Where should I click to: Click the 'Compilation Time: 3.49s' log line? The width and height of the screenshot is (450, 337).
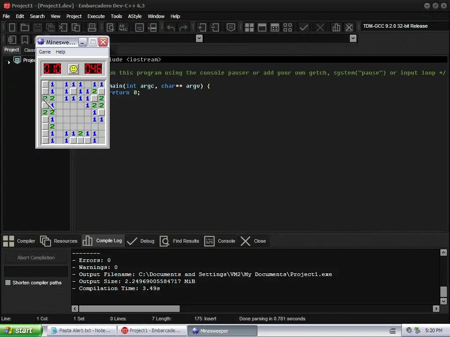[116, 289]
